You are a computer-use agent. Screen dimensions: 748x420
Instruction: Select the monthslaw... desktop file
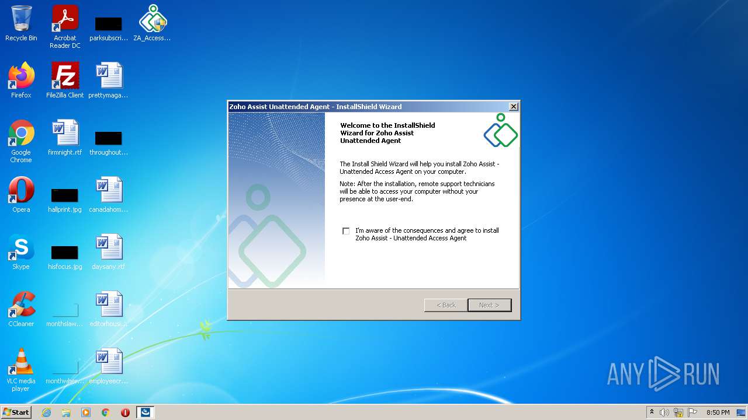coord(65,314)
